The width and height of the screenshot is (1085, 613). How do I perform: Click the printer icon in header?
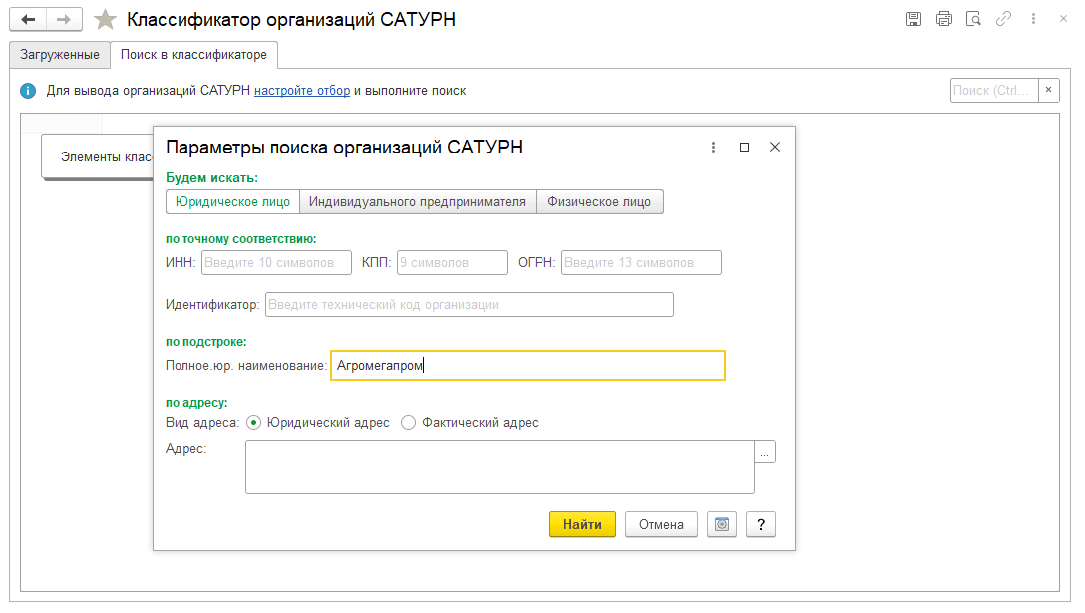943,19
